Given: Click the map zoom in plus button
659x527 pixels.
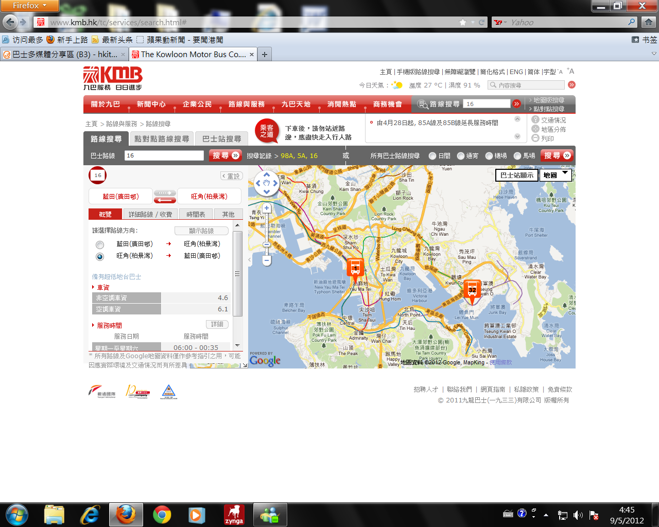Looking at the screenshot, I should coord(267,208).
